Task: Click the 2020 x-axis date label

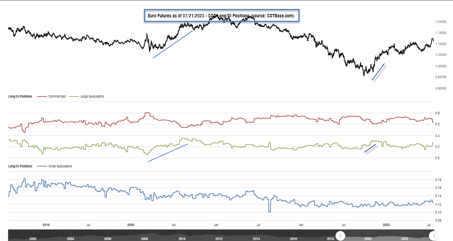Action: click(x=131, y=225)
